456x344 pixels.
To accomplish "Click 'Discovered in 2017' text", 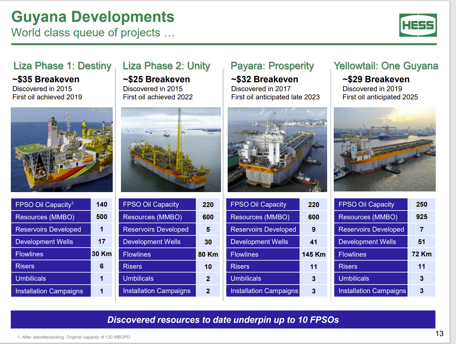I will point(261,89).
